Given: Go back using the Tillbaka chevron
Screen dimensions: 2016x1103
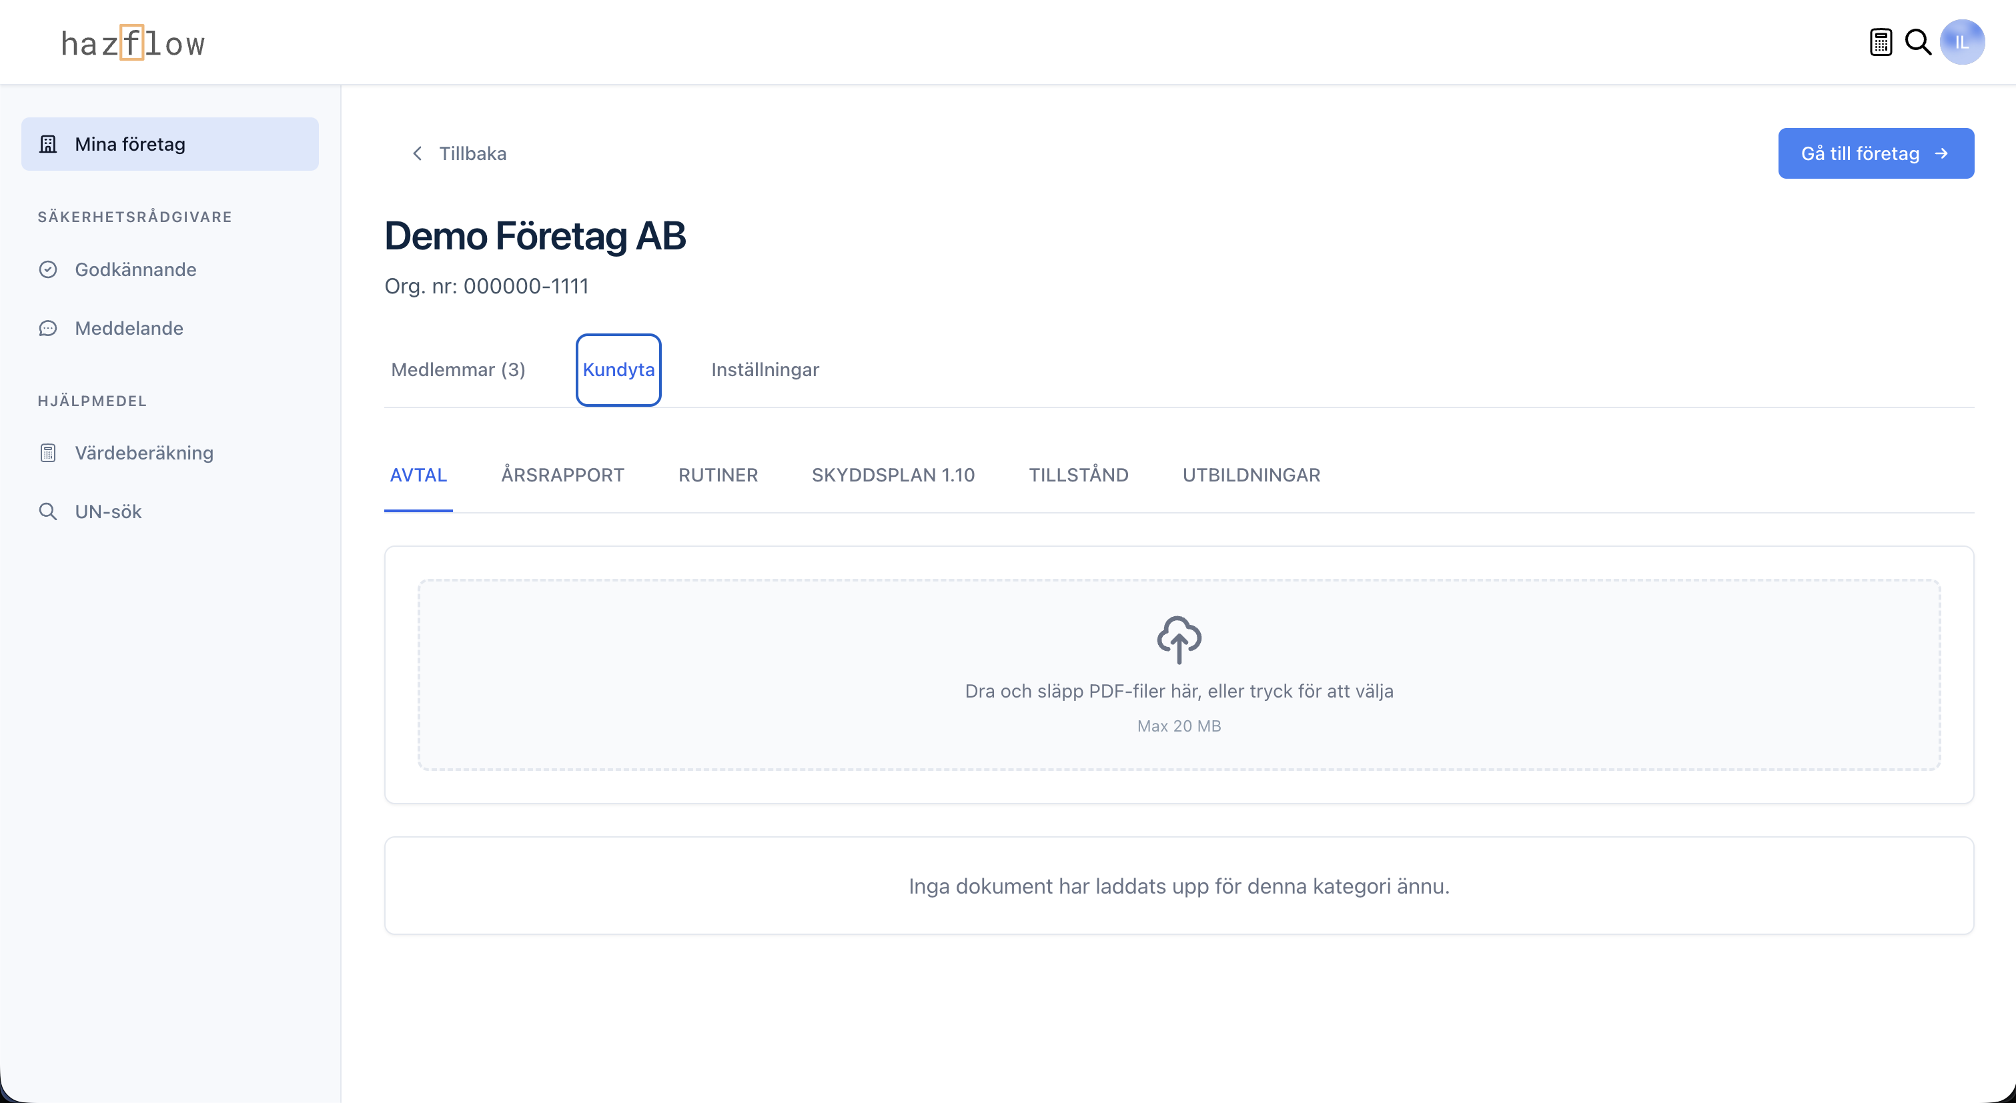Looking at the screenshot, I should click(x=417, y=153).
